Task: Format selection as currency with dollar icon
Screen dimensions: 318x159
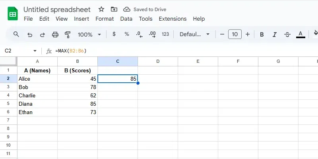Action: point(114,35)
